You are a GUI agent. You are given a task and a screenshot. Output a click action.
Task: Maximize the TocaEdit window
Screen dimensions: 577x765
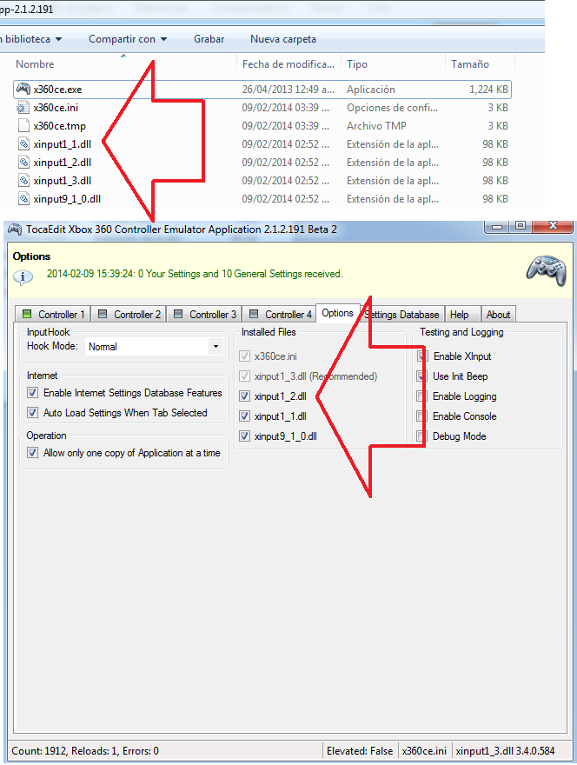click(521, 226)
